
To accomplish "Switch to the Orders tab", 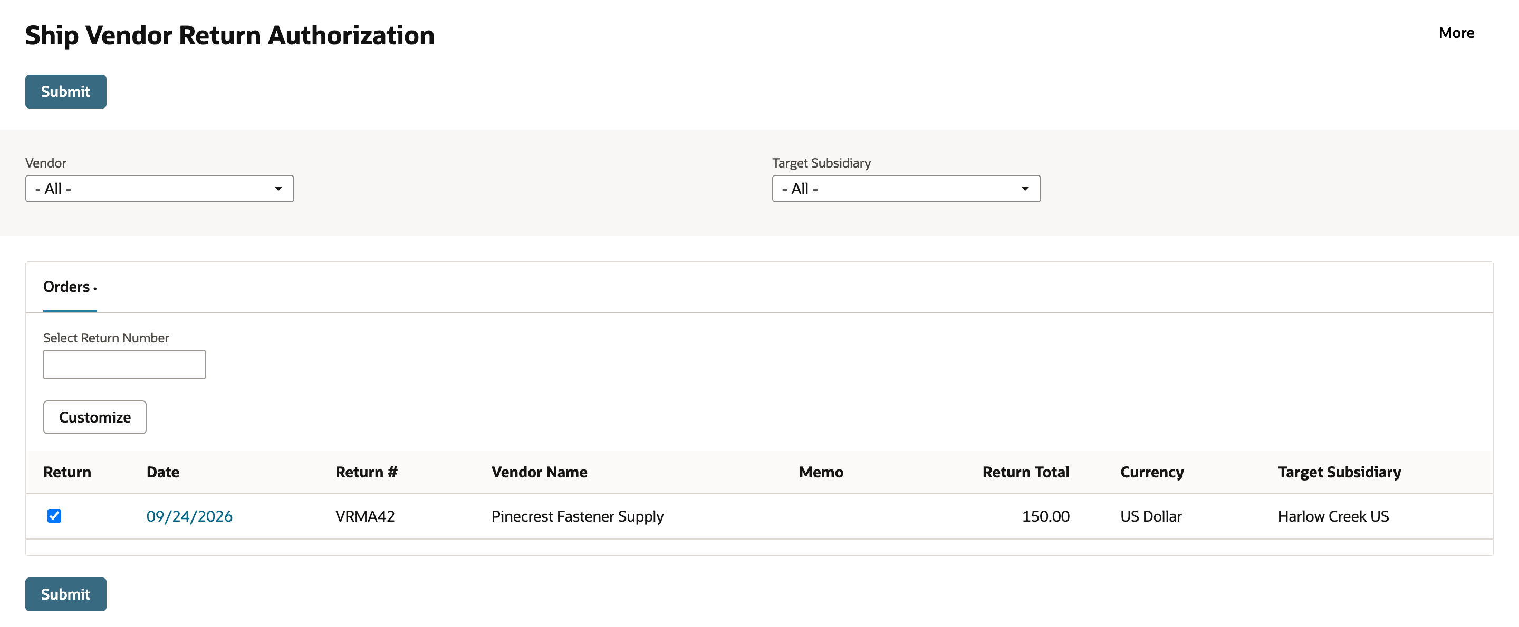I will click(x=70, y=287).
